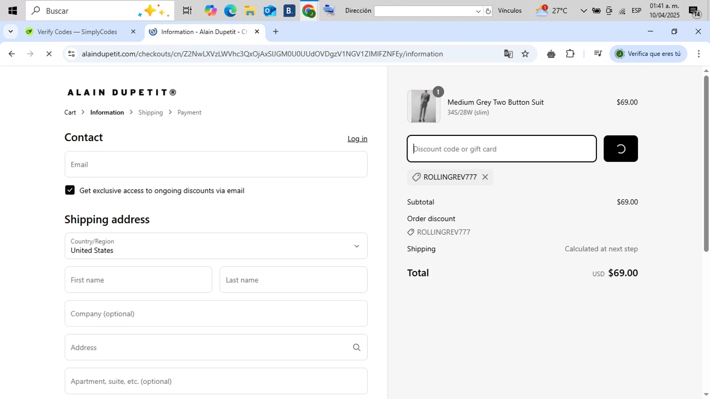This screenshot has height=399, width=710.
Task: Click the Medium Grey suit thumbnail
Action: [x=424, y=106]
